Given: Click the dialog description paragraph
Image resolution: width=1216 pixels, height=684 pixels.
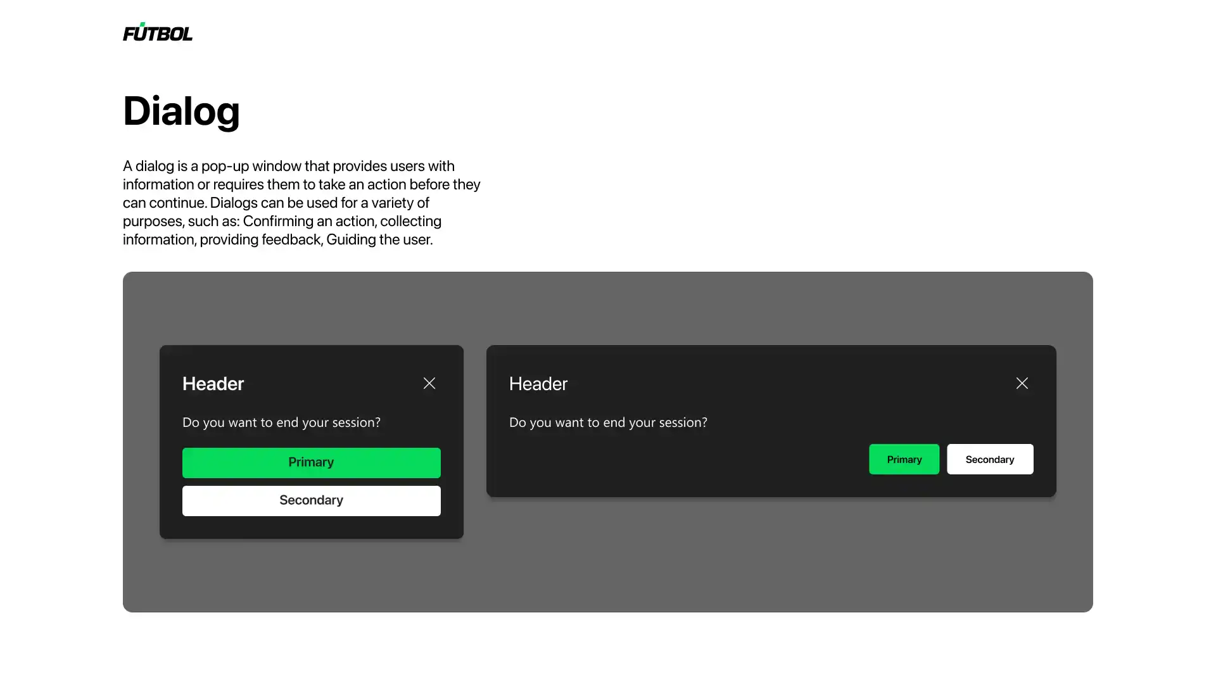Looking at the screenshot, I should pyautogui.click(x=301, y=203).
